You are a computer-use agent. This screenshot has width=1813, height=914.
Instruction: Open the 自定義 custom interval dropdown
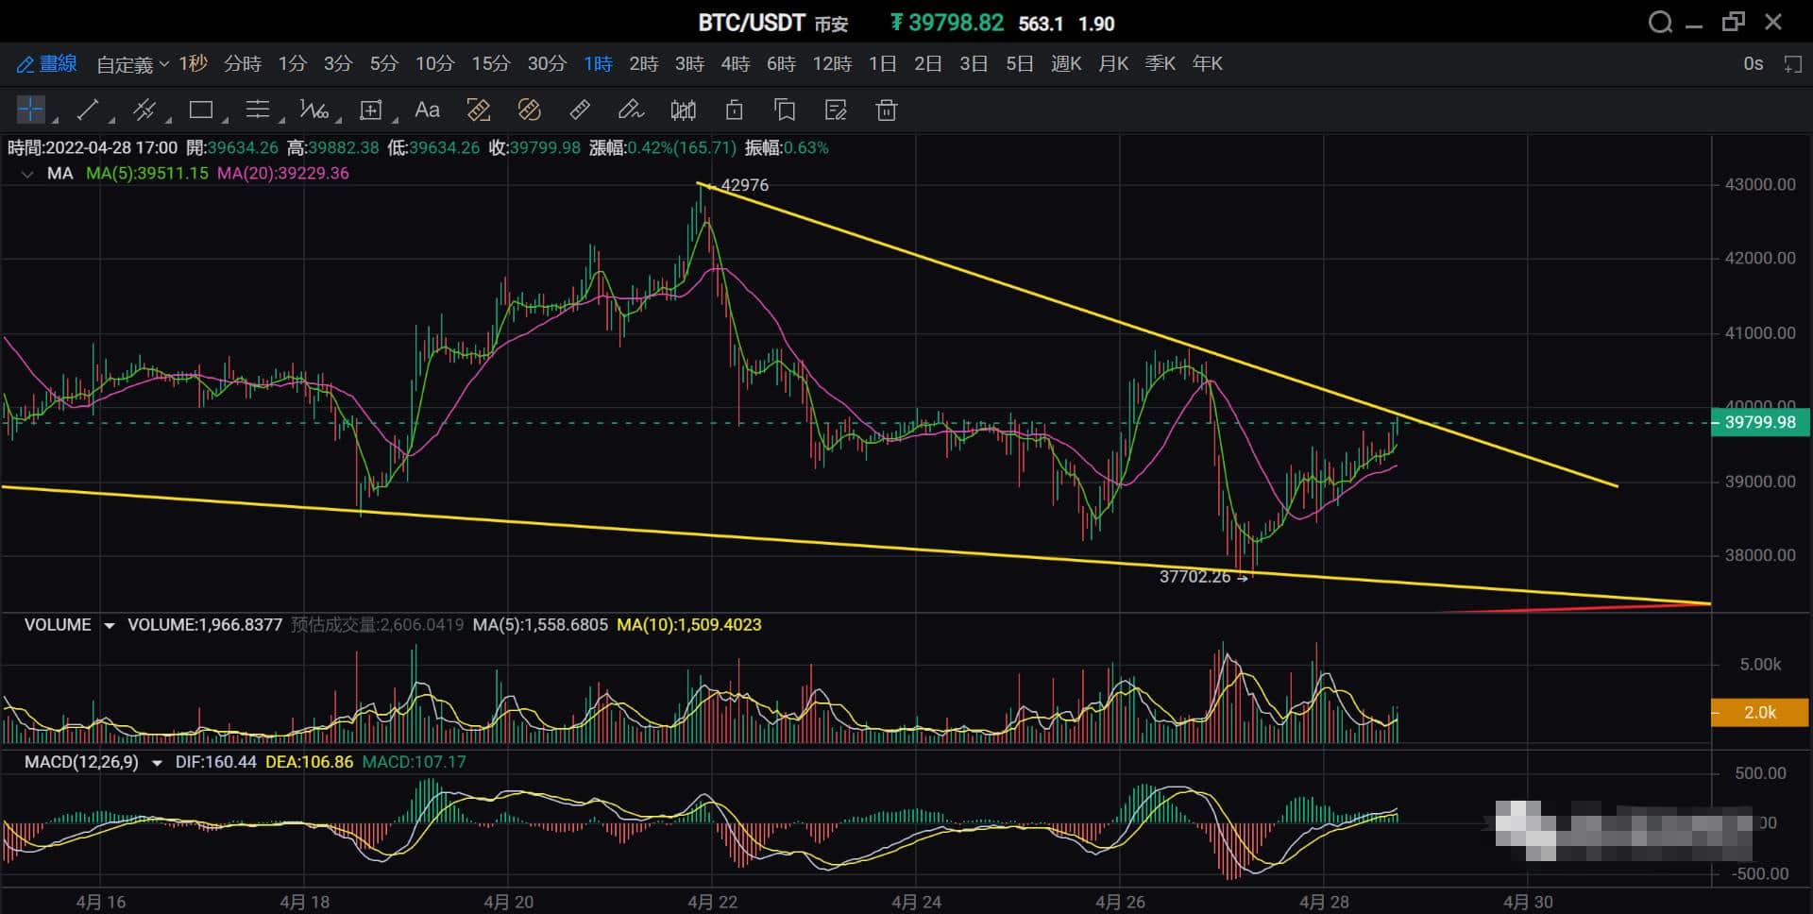coord(132,63)
